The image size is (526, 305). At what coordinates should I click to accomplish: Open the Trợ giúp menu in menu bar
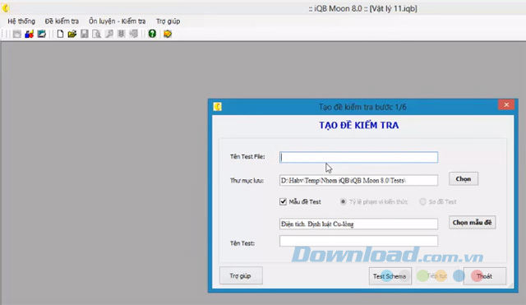168,21
